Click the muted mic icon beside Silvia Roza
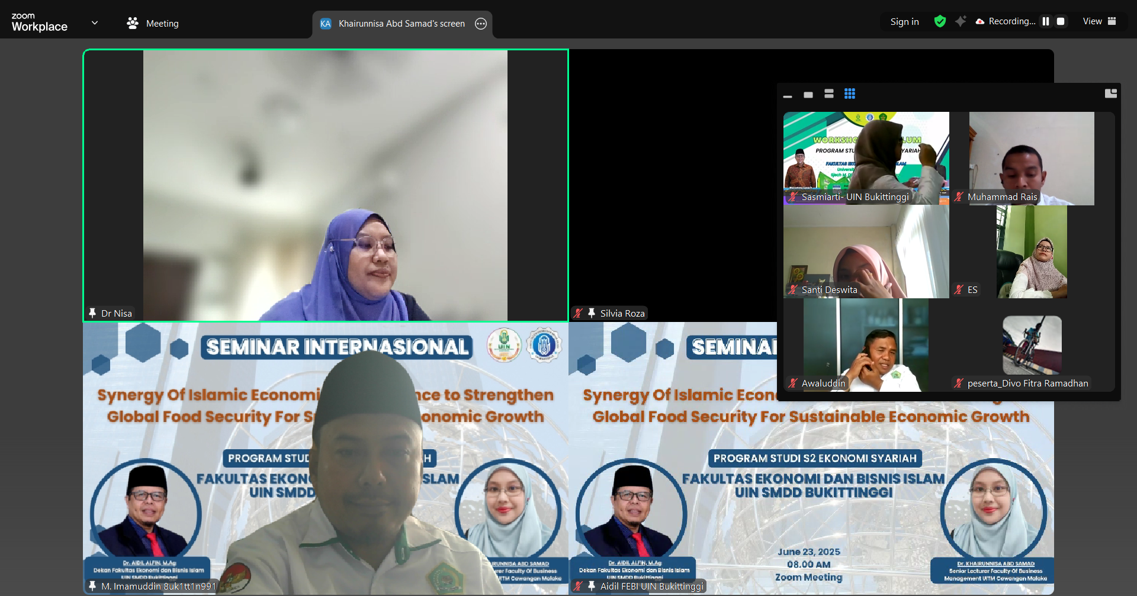Viewport: 1137px width, 596px height. [579, 313]
